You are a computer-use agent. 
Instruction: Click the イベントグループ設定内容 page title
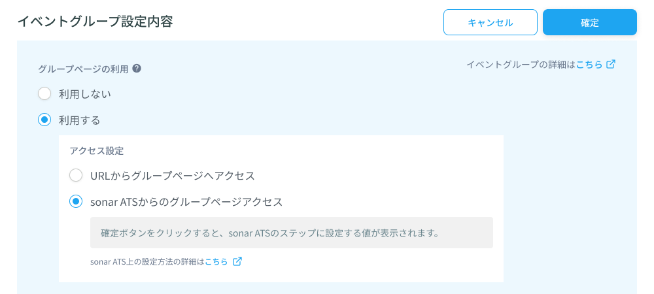(95, 22)
